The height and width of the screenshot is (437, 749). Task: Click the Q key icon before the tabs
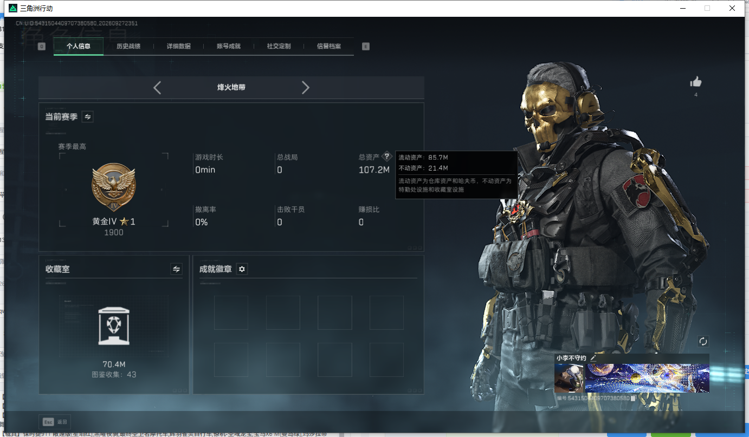click(x=42, y=47)
